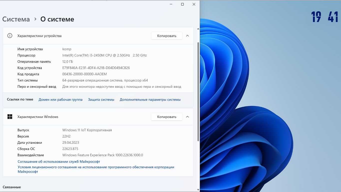Click the Windows Feature Experience Pack value

[103, 155]
